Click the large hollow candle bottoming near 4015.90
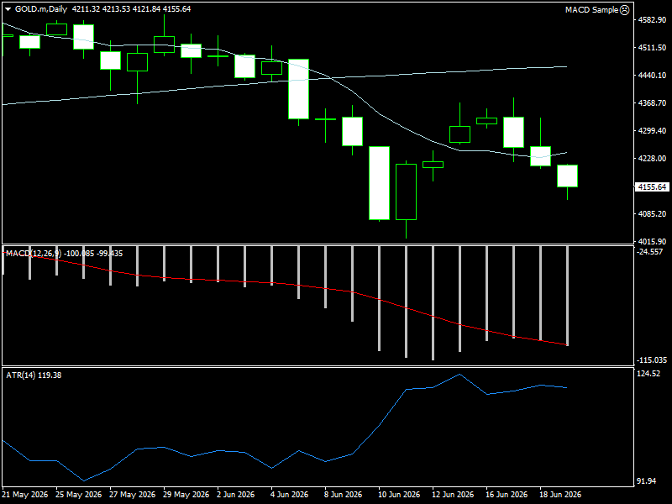The width and height of the screenshot is (672, 504). (406, 192)
